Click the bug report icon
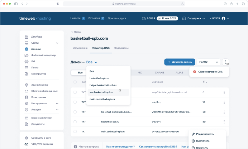 coord(27,138)
